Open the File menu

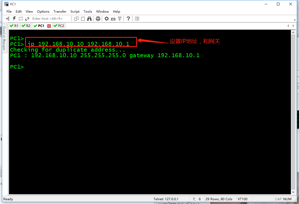pyautogui.click(x=9, y=12)
